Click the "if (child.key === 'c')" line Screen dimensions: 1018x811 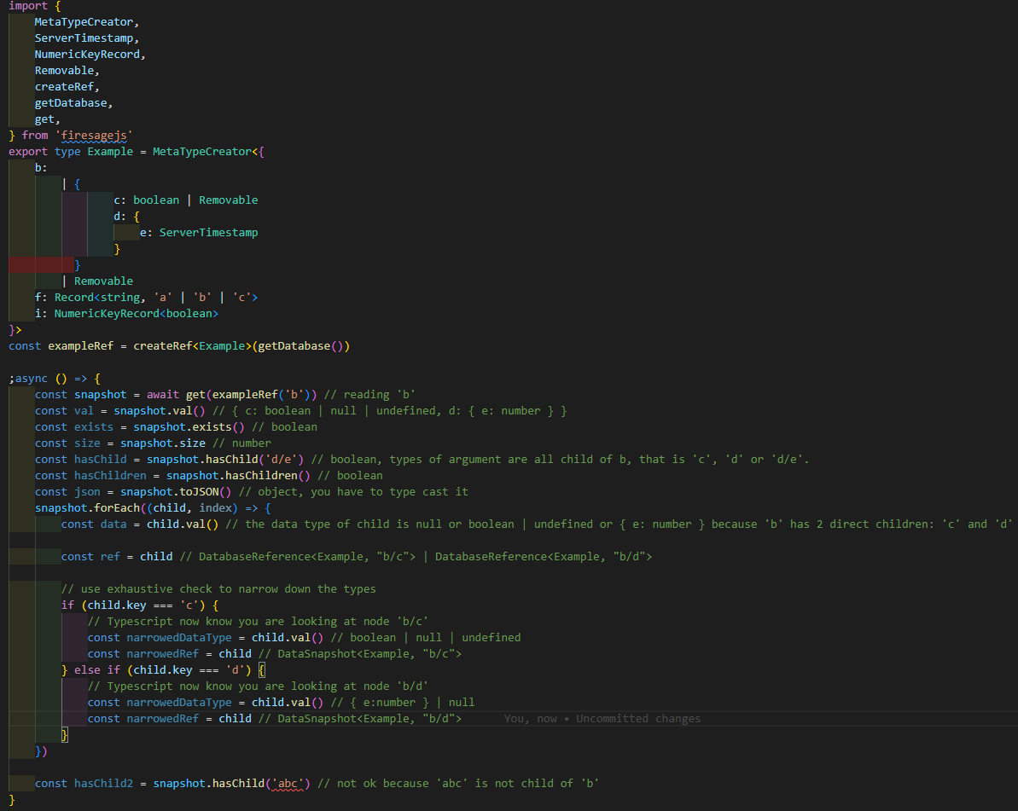(x=140, y=606)
